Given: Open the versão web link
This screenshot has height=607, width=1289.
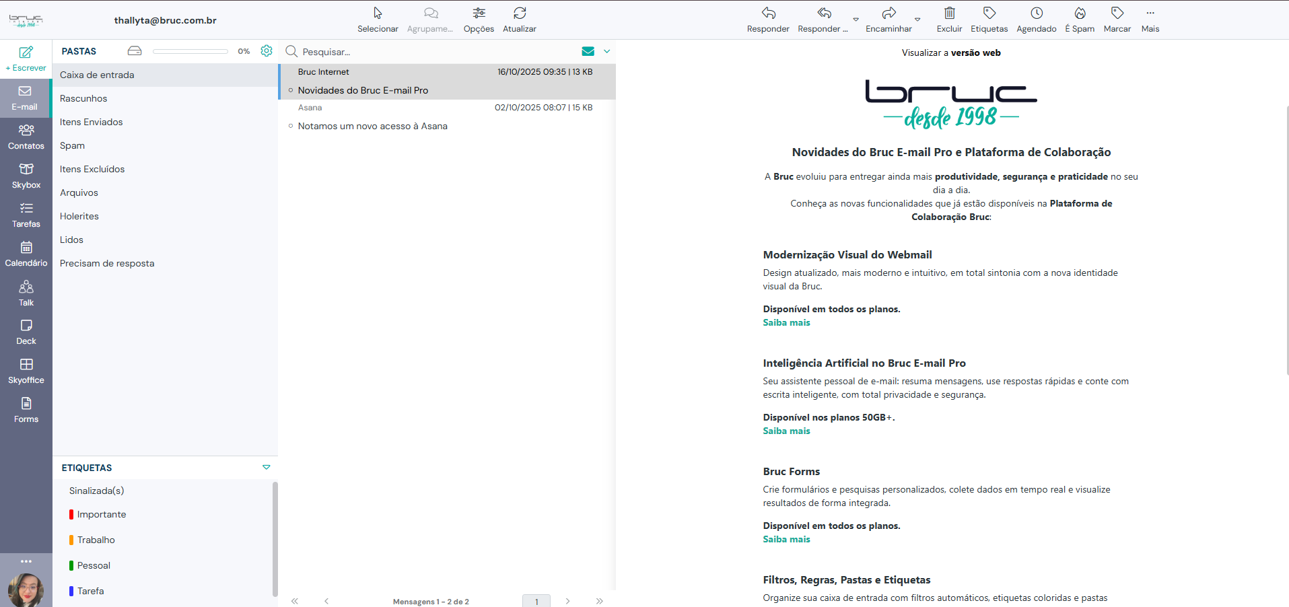Looking at the screenshot, I should click(x=975, y=52).
